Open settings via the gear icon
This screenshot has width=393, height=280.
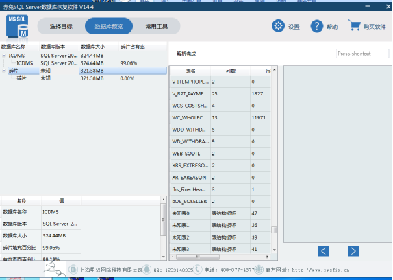[x=278, y=25]
